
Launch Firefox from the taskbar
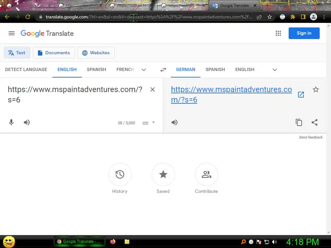point(113,242)
